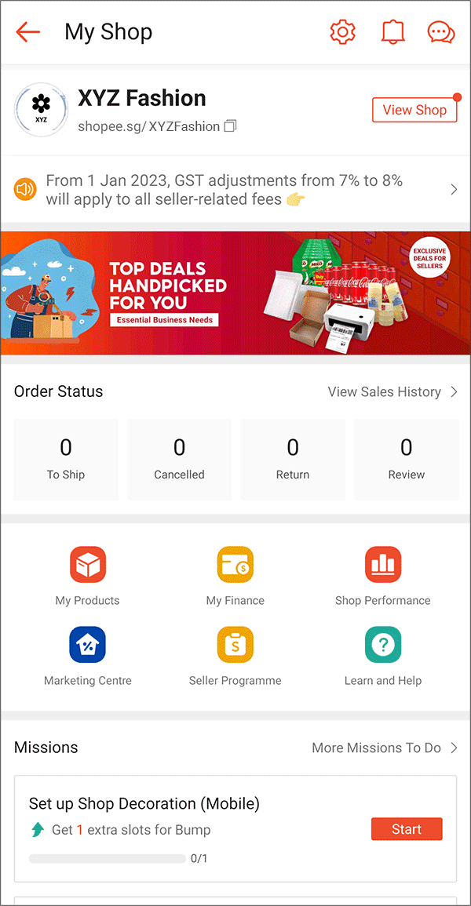The image size is (471, 906).
Task: Open chat messages icon
Action: click(x=441, y=32)
